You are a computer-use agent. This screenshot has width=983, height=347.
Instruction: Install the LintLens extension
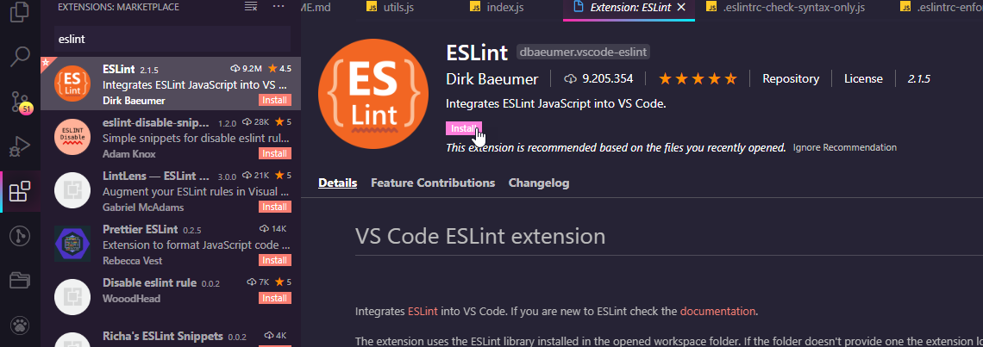pyautogui.click(x=274, y=207)
